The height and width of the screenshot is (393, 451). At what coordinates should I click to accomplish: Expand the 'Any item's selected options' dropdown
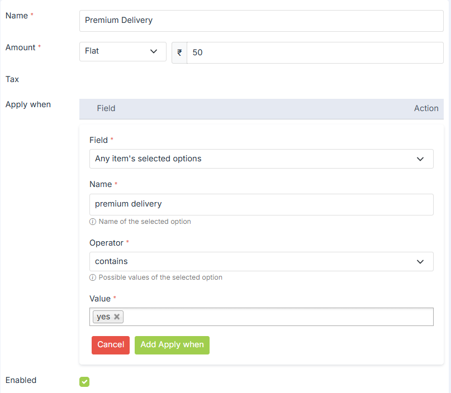261,159
